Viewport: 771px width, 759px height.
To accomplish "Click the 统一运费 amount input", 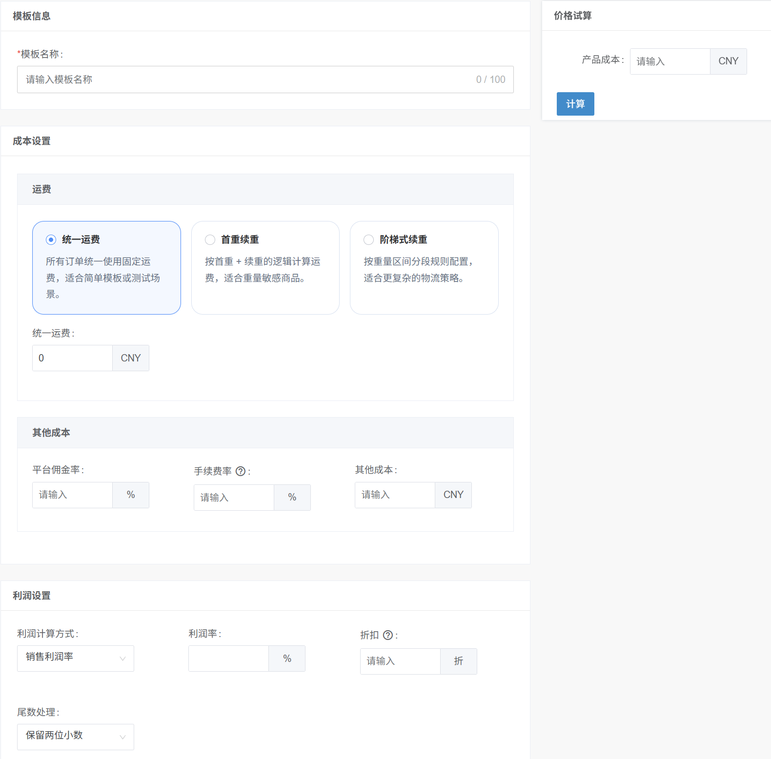I will [73, 358].
